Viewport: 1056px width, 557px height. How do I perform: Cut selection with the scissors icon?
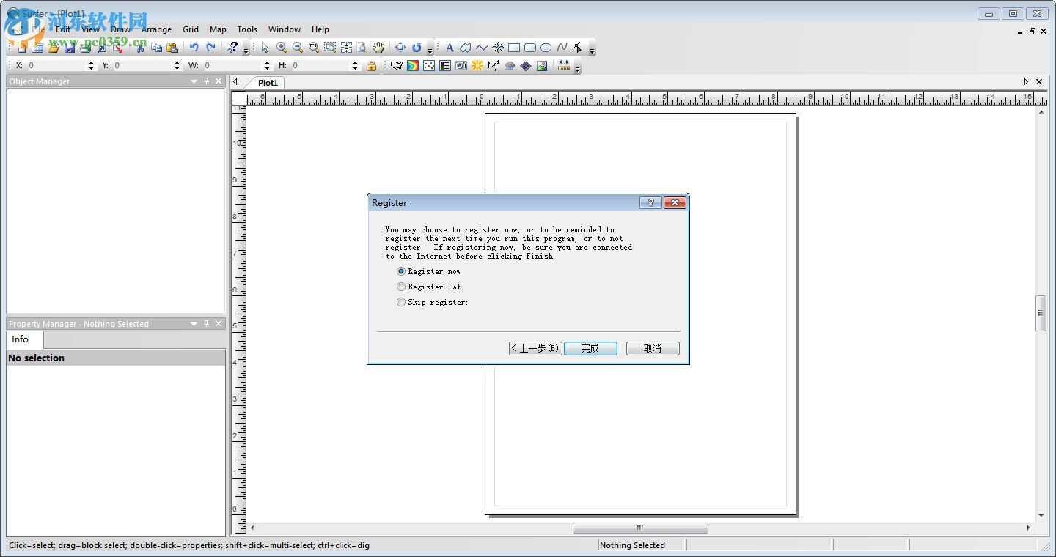[140, 48]
